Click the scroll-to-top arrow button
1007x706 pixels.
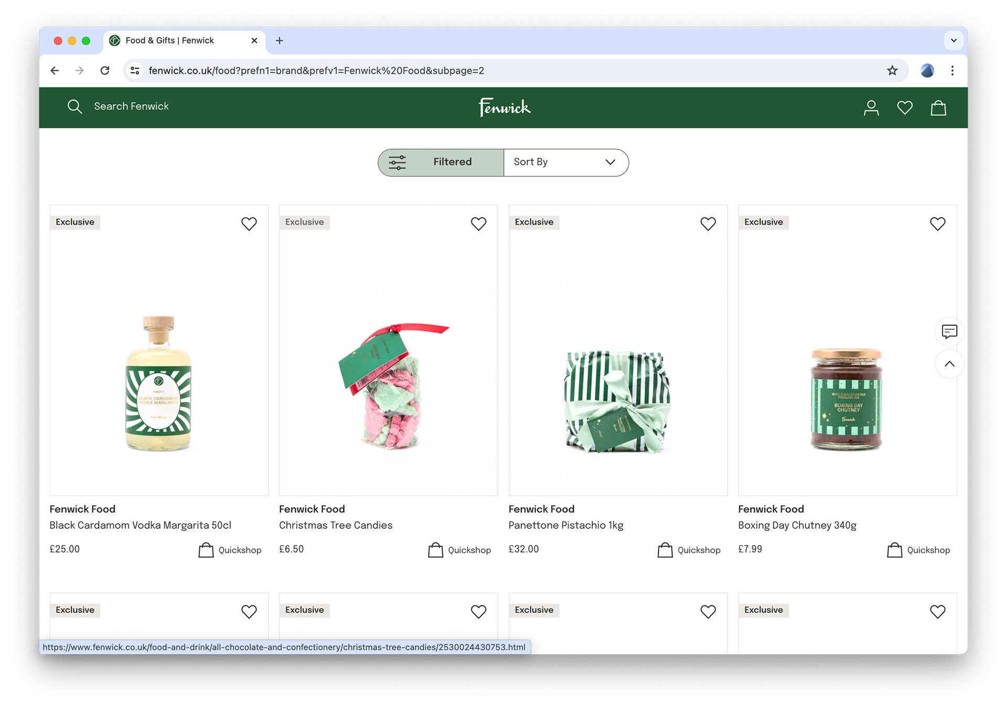click(x=949, y=364)
